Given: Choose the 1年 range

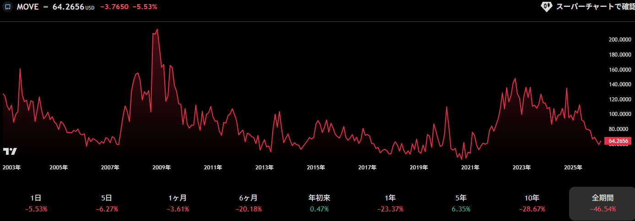Looking at the screenshot, I should pos(390,203).
